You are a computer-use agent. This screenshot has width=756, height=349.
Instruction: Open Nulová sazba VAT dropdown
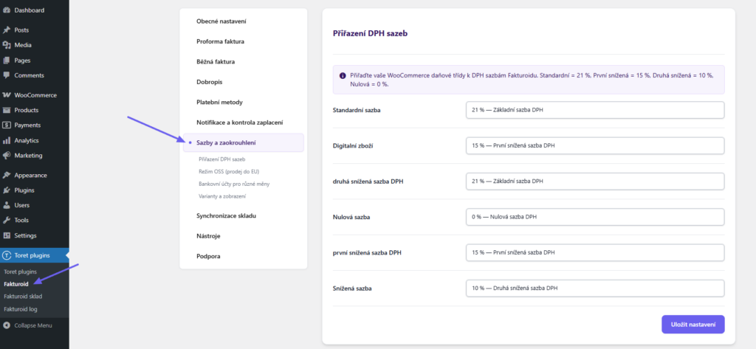(595, 217)
